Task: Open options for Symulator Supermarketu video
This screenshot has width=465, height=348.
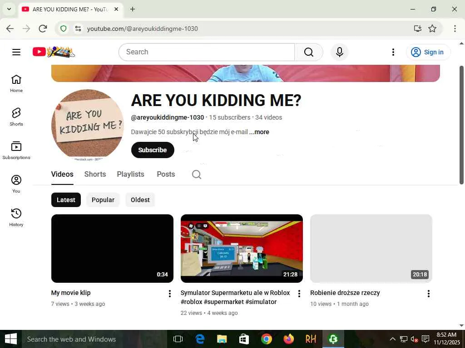Action: tap(299, 294)
